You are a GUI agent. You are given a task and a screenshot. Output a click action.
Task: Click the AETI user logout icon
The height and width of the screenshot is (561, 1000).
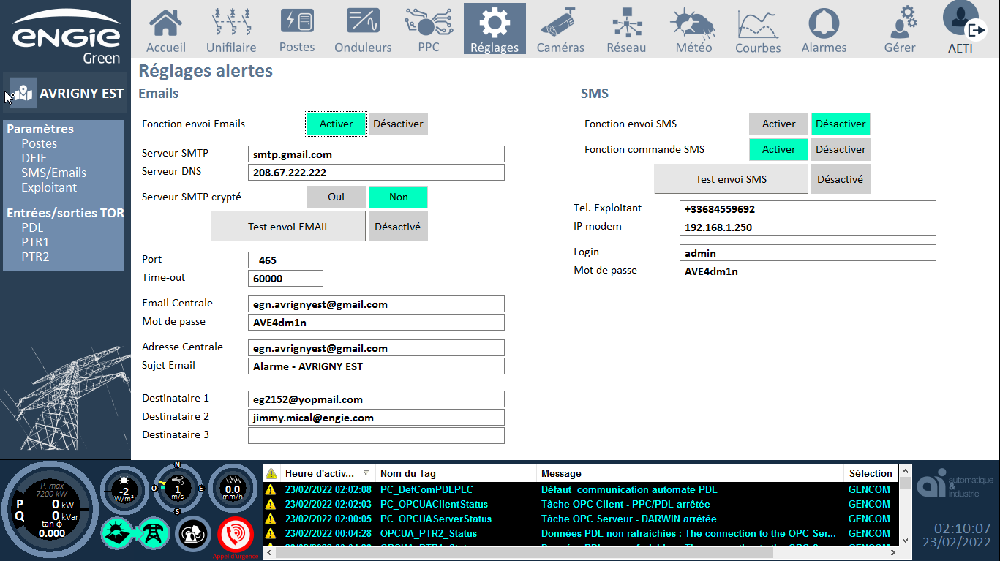click(976, 29)
